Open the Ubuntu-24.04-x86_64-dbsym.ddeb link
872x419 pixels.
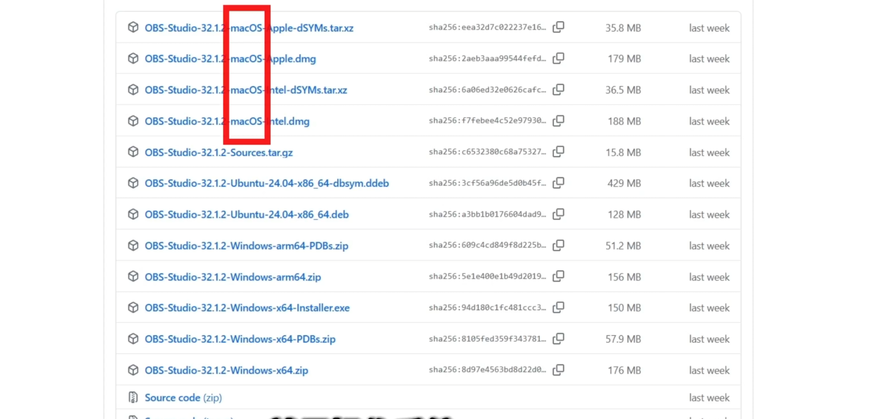tap(267, 183)
